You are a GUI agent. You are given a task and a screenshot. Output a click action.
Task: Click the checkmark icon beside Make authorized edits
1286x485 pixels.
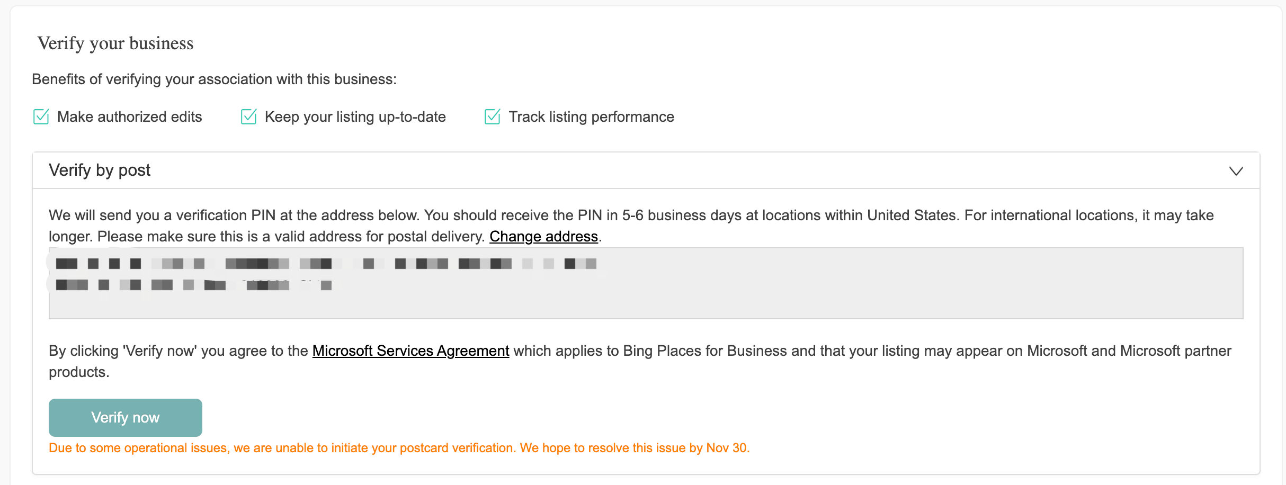41,116
